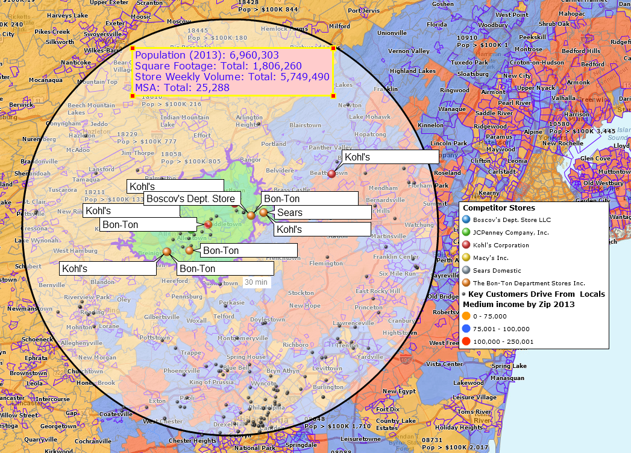Click top-right red handle of summary box
The image size is (631, 453).
[x=333, y=48]
